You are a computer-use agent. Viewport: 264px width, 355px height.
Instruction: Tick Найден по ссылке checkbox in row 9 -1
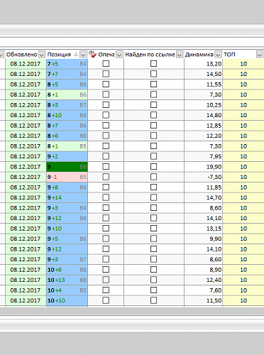pos(153,177)
